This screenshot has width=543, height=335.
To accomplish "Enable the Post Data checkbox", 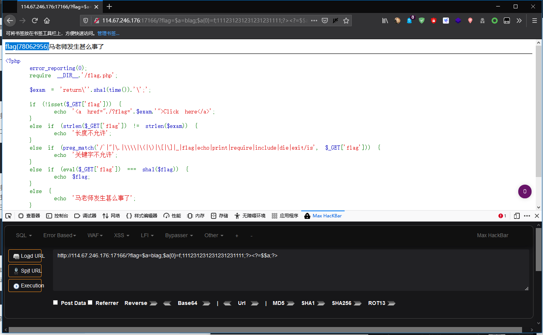I will (x=56, y=303).
